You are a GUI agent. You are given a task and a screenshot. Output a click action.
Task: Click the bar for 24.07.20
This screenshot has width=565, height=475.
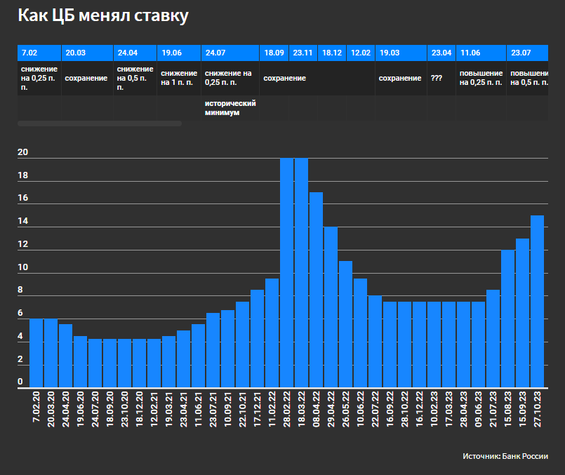(95, 363)
